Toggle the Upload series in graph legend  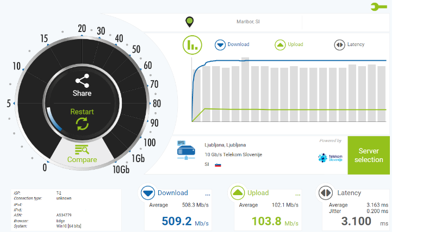(x=280, y=44)
